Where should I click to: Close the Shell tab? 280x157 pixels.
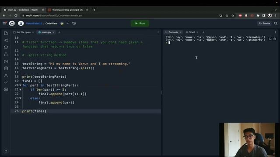(197, 32)
